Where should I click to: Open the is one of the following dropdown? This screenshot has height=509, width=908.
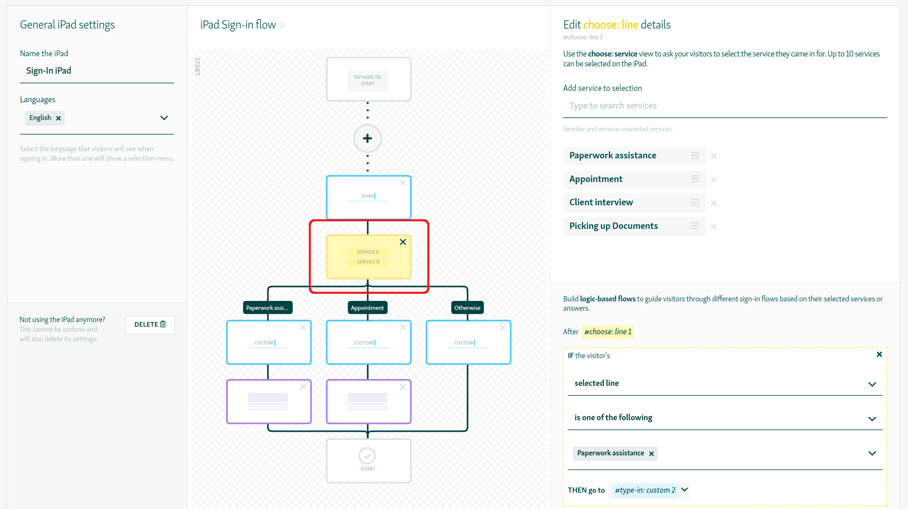(x=872, y=419)
